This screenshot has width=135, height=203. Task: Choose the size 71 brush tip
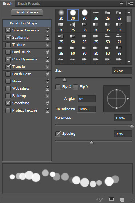coord(119,39)
